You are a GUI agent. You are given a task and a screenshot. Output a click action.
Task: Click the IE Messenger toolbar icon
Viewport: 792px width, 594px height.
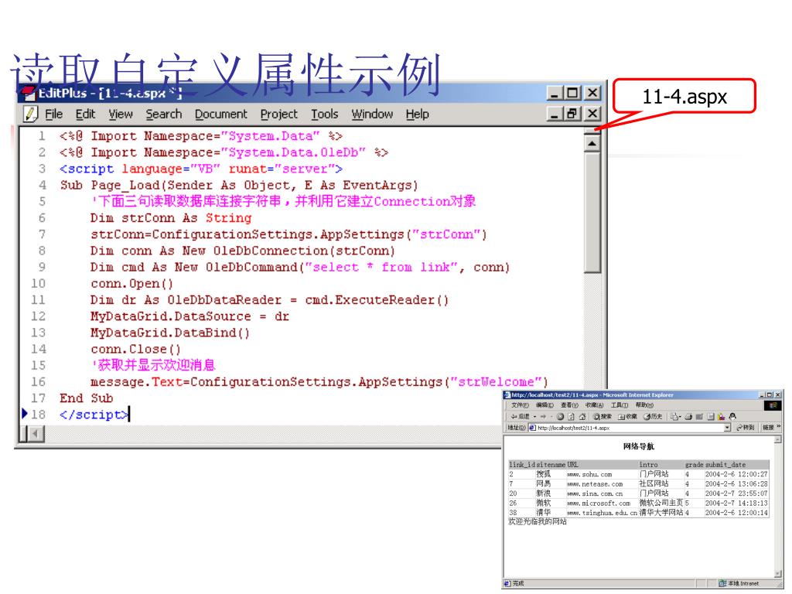[x=722, y=417]
